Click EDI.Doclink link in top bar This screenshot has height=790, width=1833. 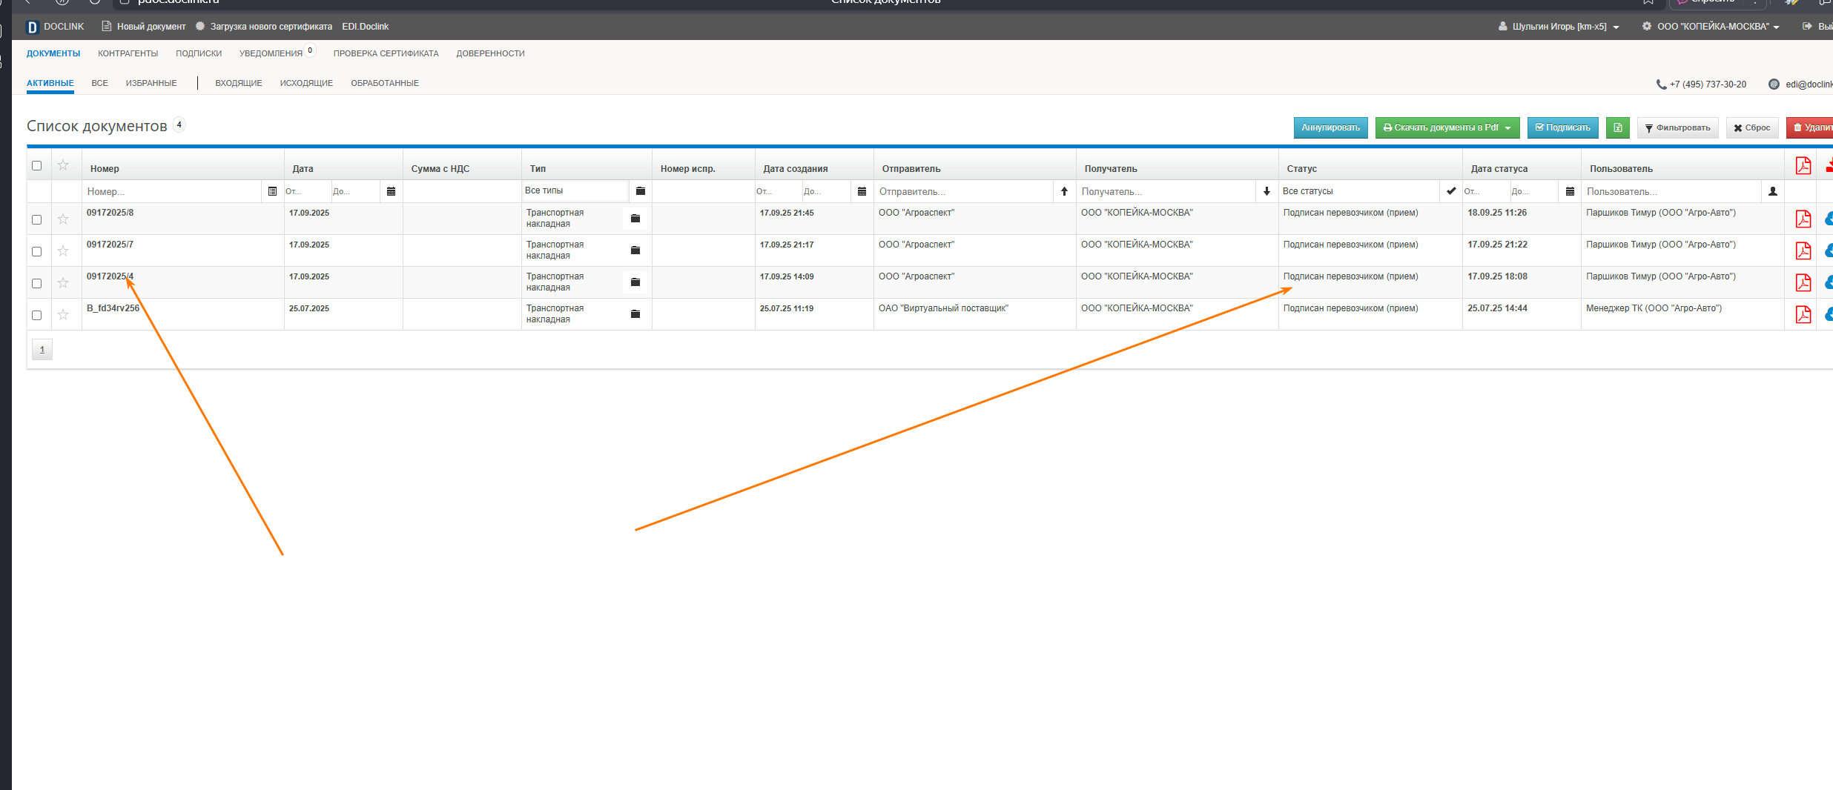365,27
